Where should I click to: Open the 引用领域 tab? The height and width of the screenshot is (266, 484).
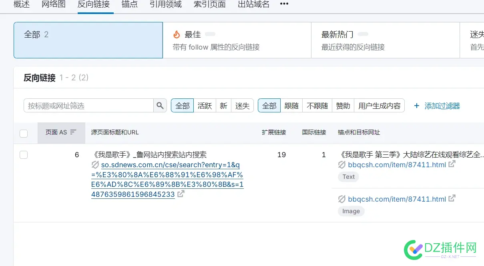coord(165,5)
